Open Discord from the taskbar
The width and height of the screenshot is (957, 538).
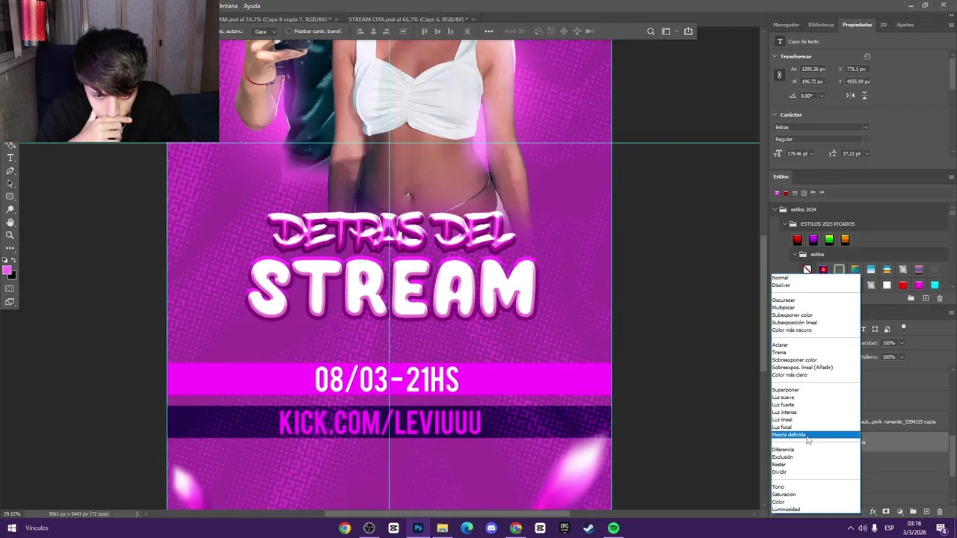point(491,528)
